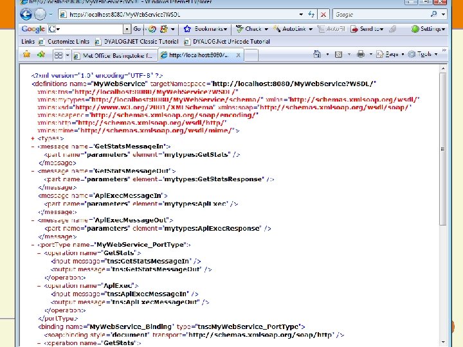
Task: Open the tab list dropdown arrow
Action: pyautogui.click(x=68, y=55)
